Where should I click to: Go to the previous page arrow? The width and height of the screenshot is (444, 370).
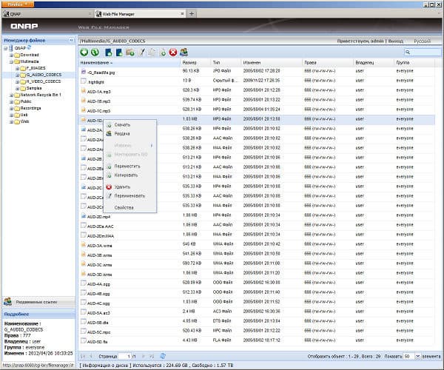point(91,356)
